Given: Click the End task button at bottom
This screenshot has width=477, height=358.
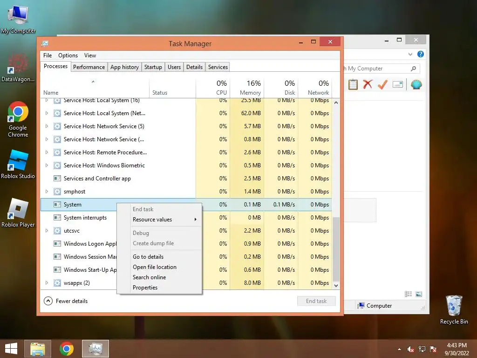Looking at the screenshot, I should pyautogui.click(x=316, y=301).
